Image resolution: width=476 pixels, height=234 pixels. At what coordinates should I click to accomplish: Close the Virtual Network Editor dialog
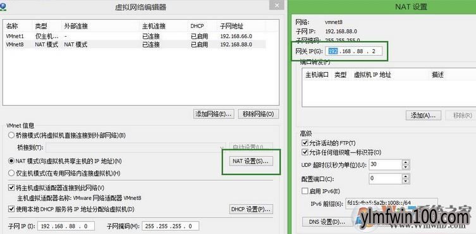(276, 5)
